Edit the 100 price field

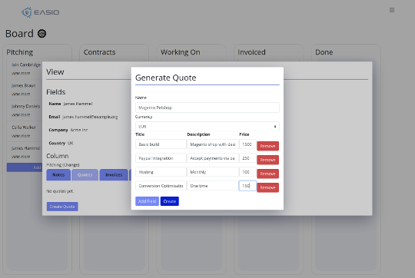pos(247,172)
